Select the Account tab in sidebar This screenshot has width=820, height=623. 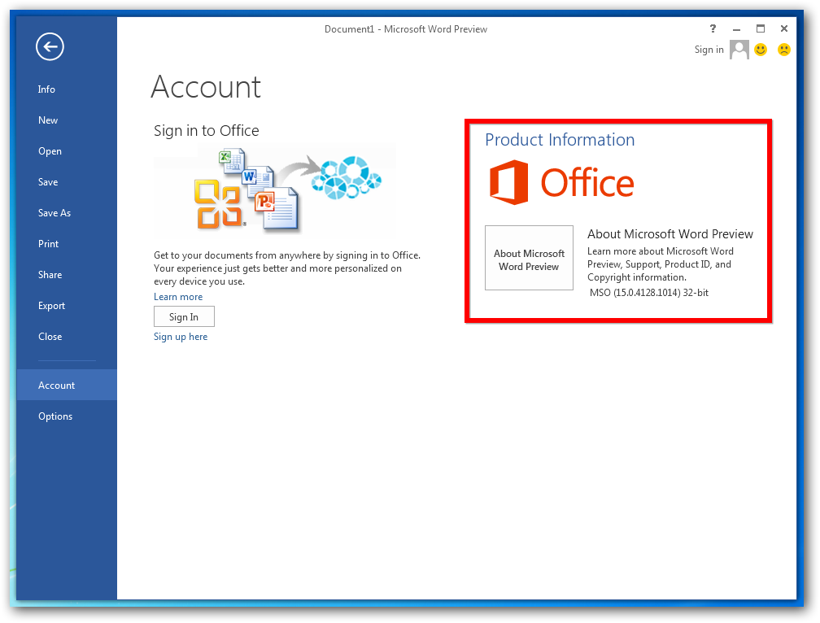pyautogui.click(x=67, y=386)
